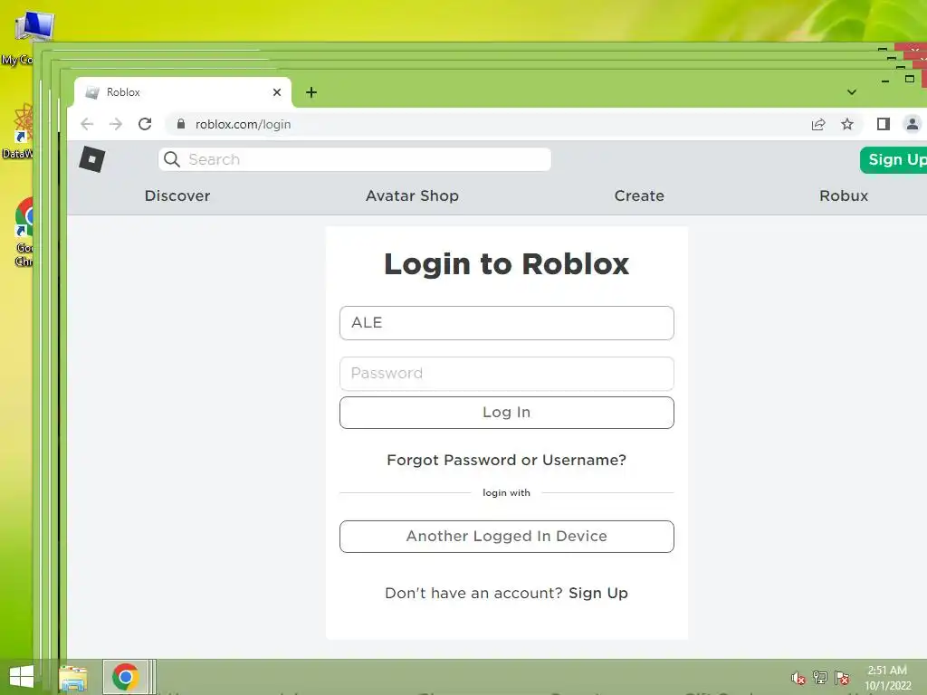927x695 pixels.
Task: Open a new tab with plus button
Action: pos(311,92)
